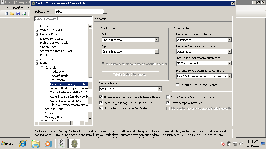Expand the Prolissità sintesi vocale node
The height and width of the screenshot is (149, 266).
tap(37, 43)
